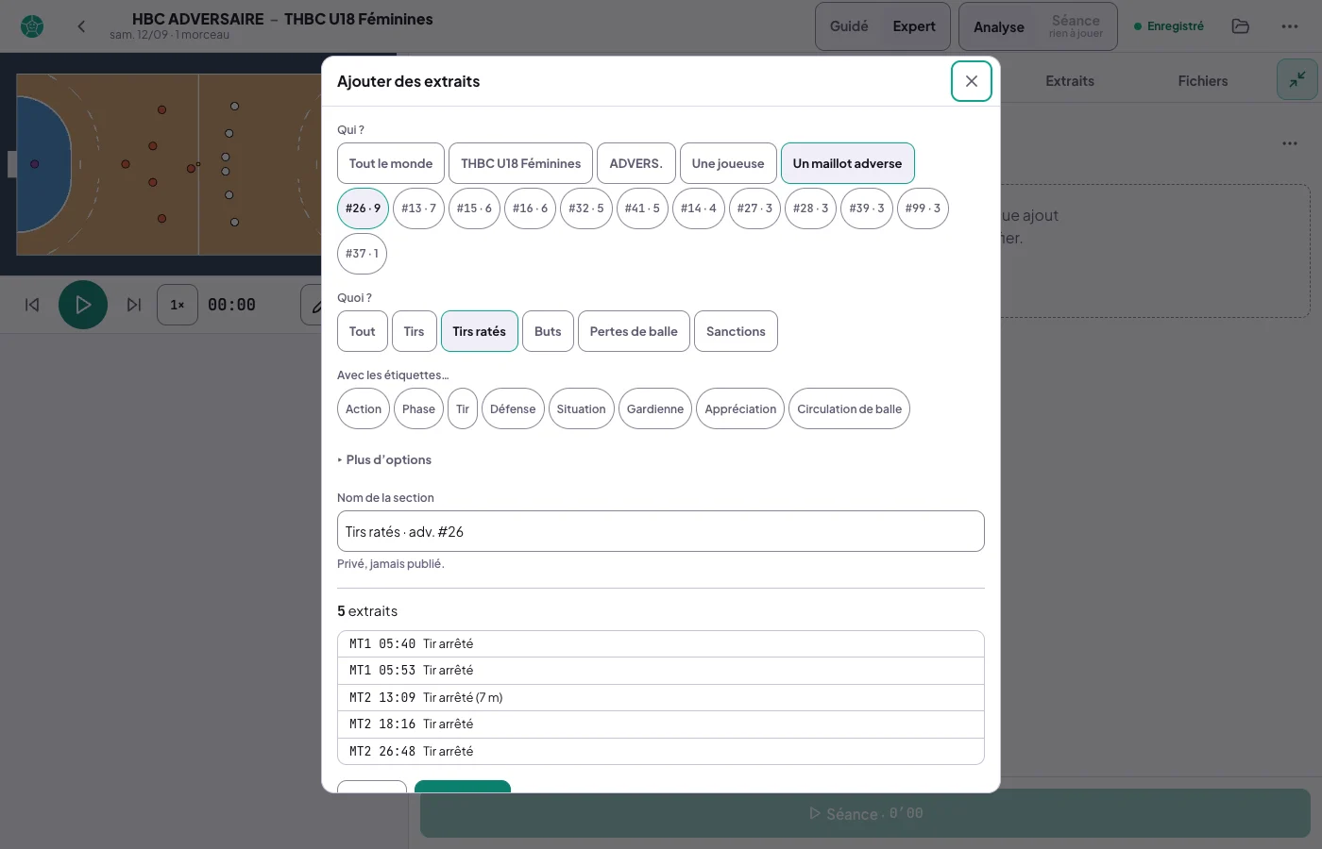1322x849 pixels.
Task: Open the panel's three-dot menu below Fichiers
Action: pos(1290,143)
